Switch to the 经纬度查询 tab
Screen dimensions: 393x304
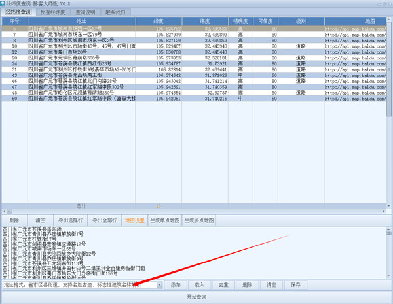pyautogui.click(x=18, y=12)
